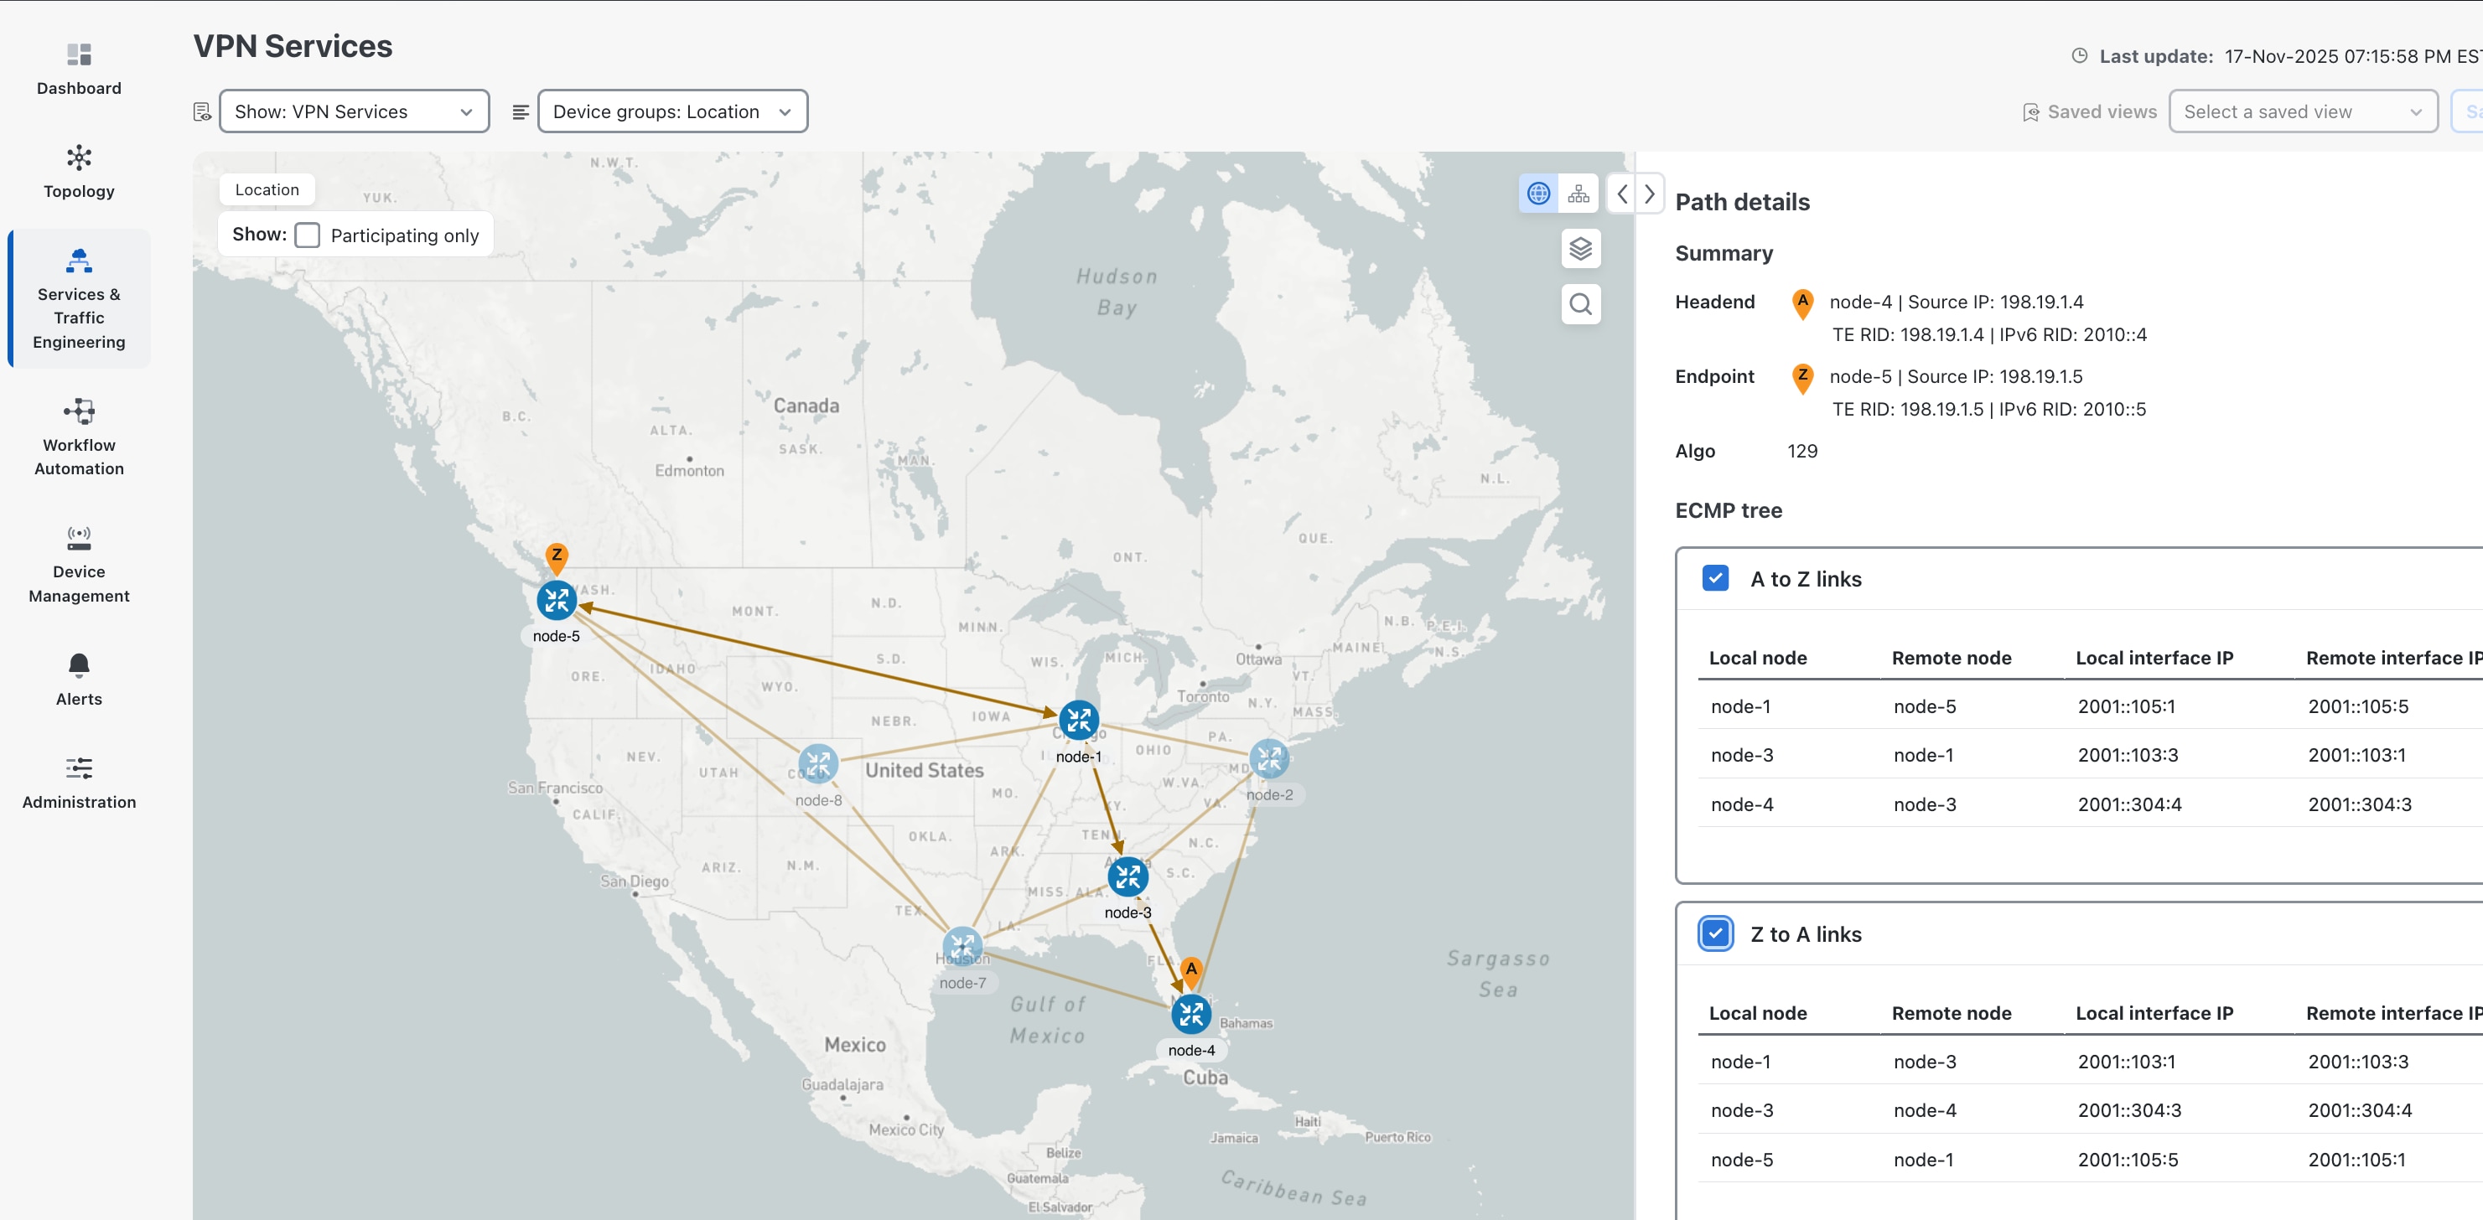Viewport: 2483px width, 1220px height.
Task: Click the Endpoint node-5 source IP text
Action: click(x=1956, y=377)
